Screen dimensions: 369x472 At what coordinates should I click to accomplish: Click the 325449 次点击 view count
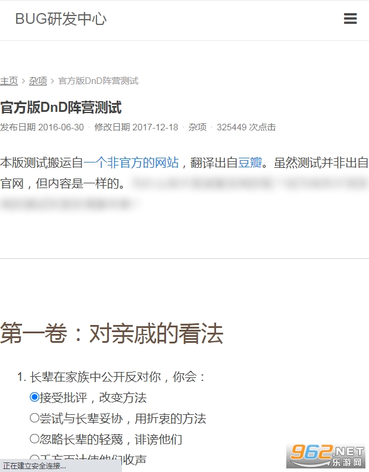point(246,127)
